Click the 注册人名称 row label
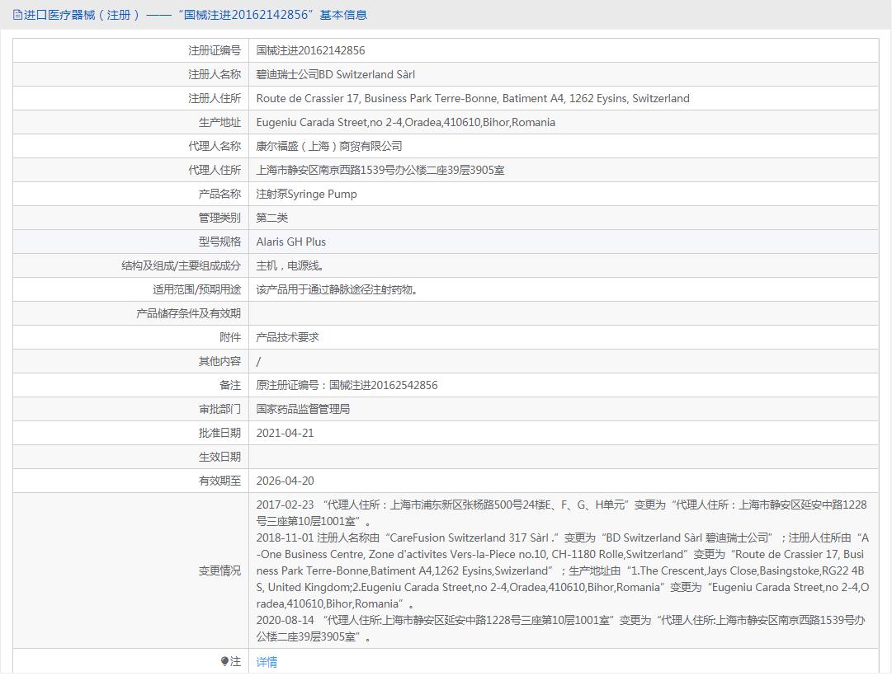Viewport: 892px width, 676px height. tap(215, 74)
